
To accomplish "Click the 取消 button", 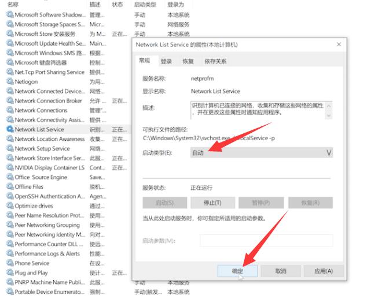I will coord(281,271).
